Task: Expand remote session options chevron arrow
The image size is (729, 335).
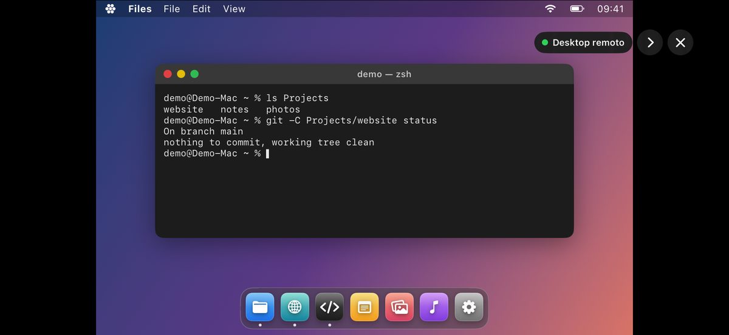Action: [x=650, y=42]
